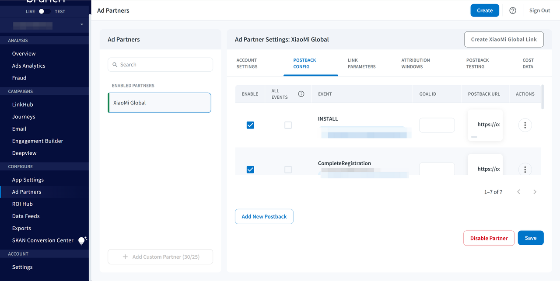560x281 pixels.
Task: Open the Attribution Windows tab
Action: (416, 63)
